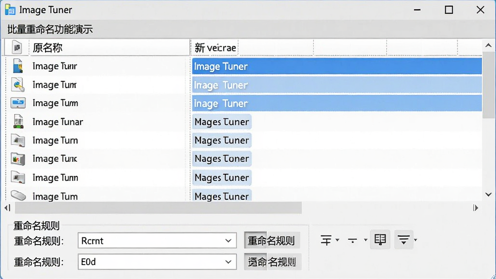Screen dimensions: 496x279
Task: Select the lighter-highlighted Irage Tuner second new name
Action: [x=337, y=85]
